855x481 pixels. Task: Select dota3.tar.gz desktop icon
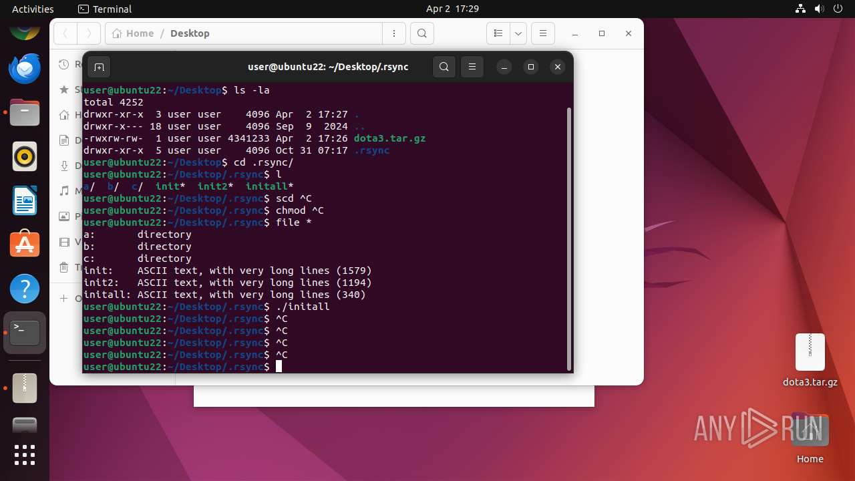click(810, 361)
